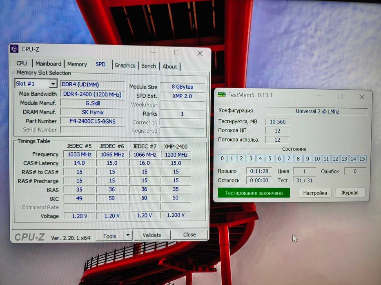
Task: Minimize the CPU-Z window
Action: click(154, 52)
